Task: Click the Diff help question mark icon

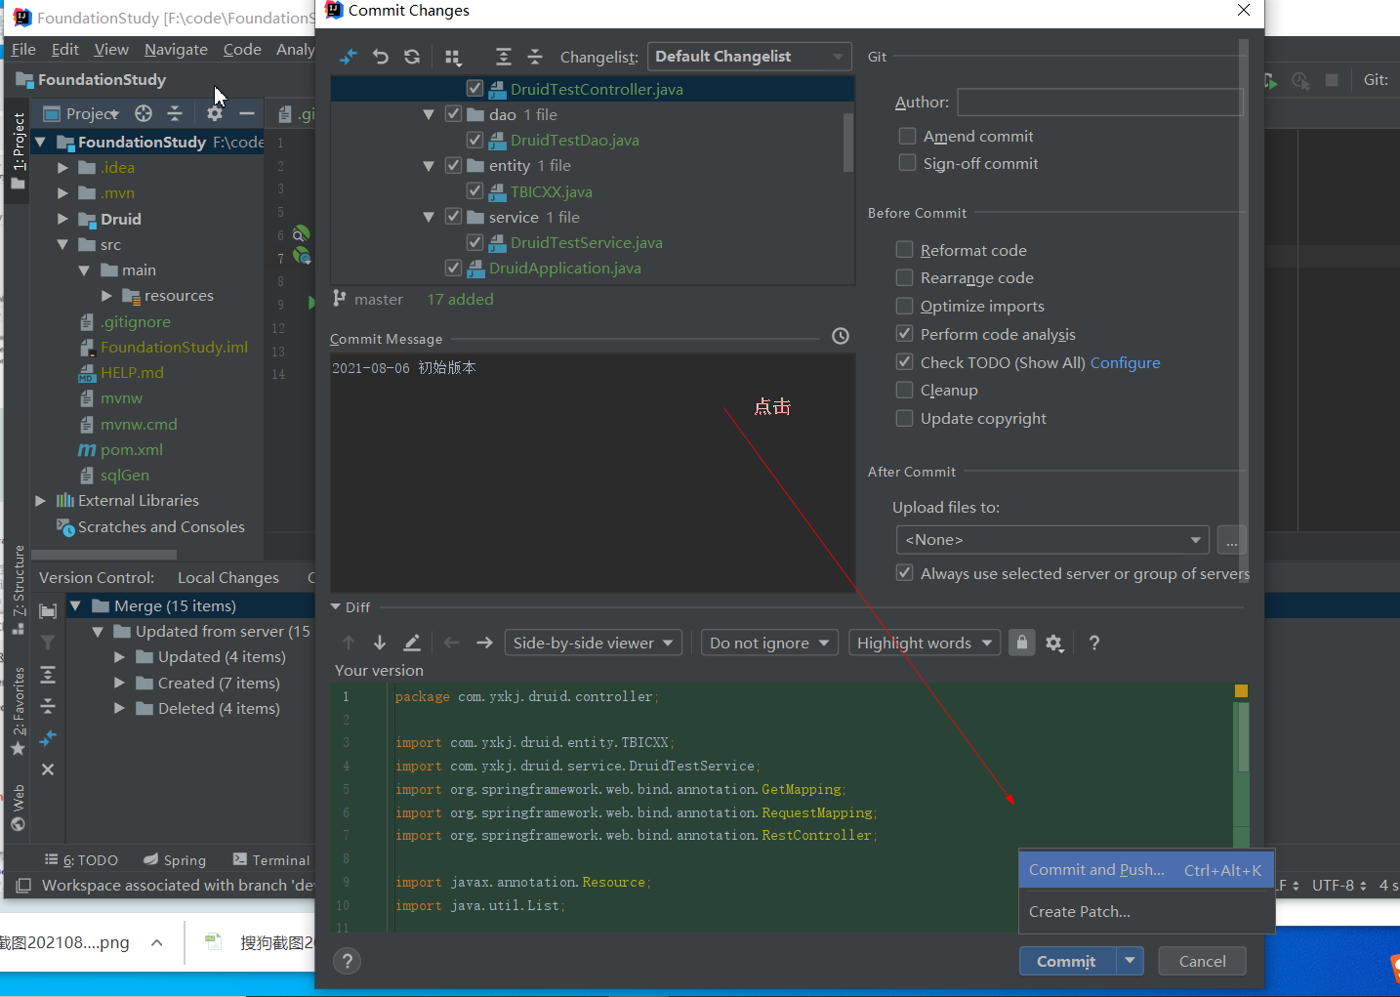Action: [1094, 643]
